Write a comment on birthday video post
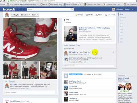Screen dimensions: 137x103 89,66
